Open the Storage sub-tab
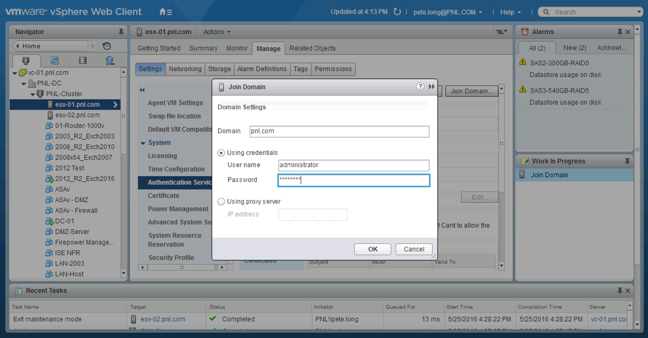The width and height of the screenshot is (648, 338). (x=220, y=69)
